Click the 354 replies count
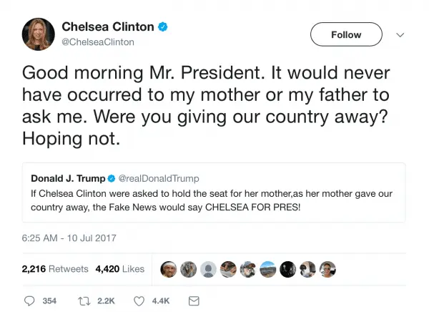This screenshot has height=327, width=429. click(49, 301)
